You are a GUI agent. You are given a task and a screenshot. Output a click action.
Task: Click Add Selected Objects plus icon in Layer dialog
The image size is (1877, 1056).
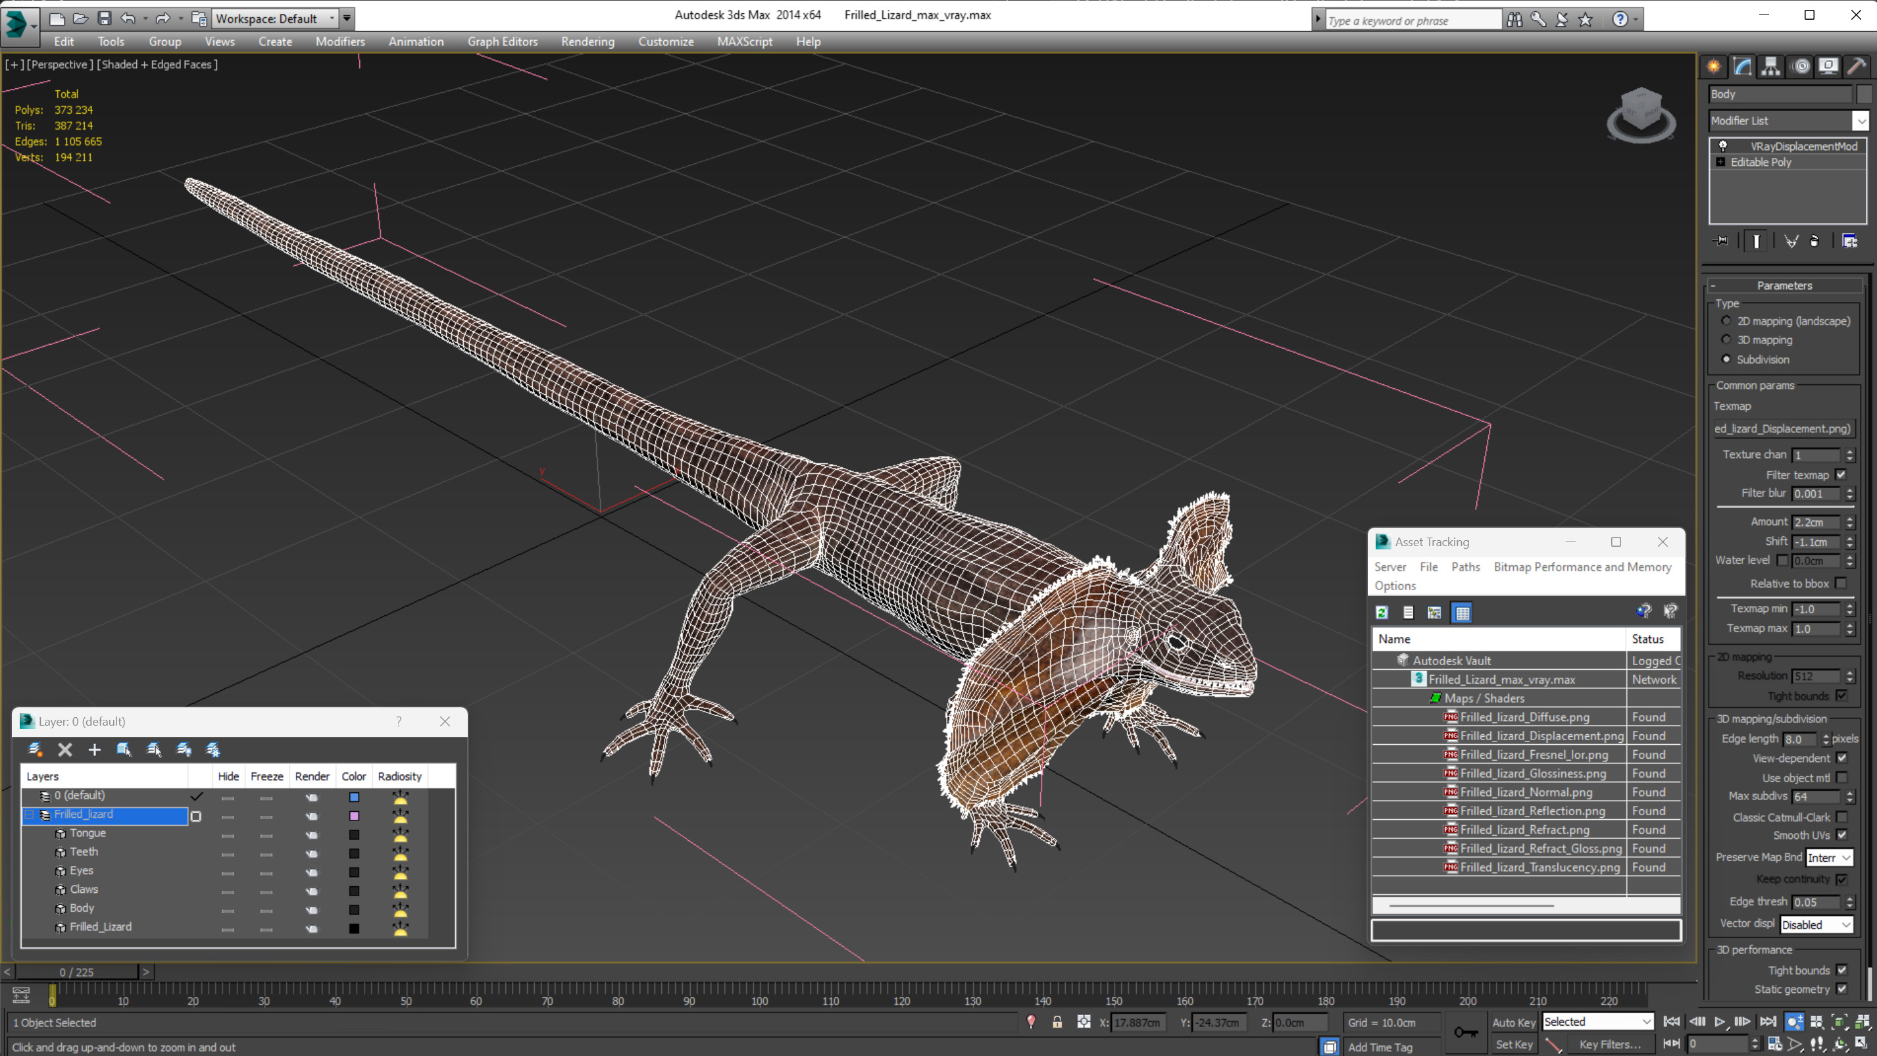pos(94,749)
